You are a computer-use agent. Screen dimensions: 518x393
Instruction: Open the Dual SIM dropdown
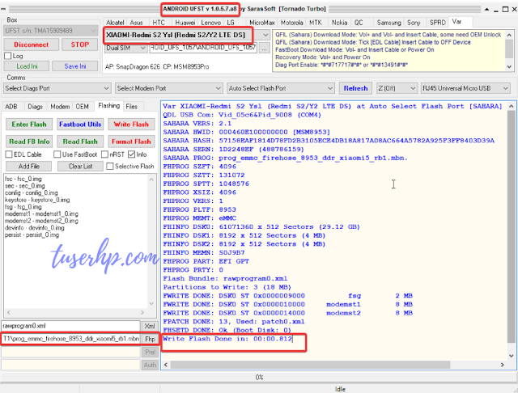pos(126,49)
